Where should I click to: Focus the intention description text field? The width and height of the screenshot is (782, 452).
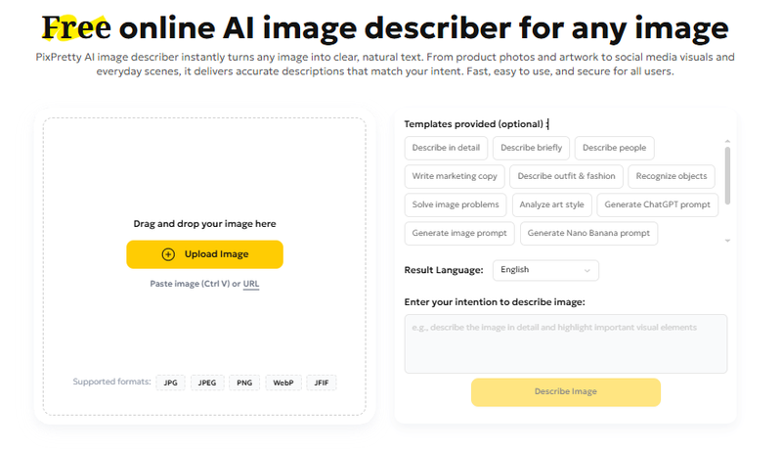point(565,343)
